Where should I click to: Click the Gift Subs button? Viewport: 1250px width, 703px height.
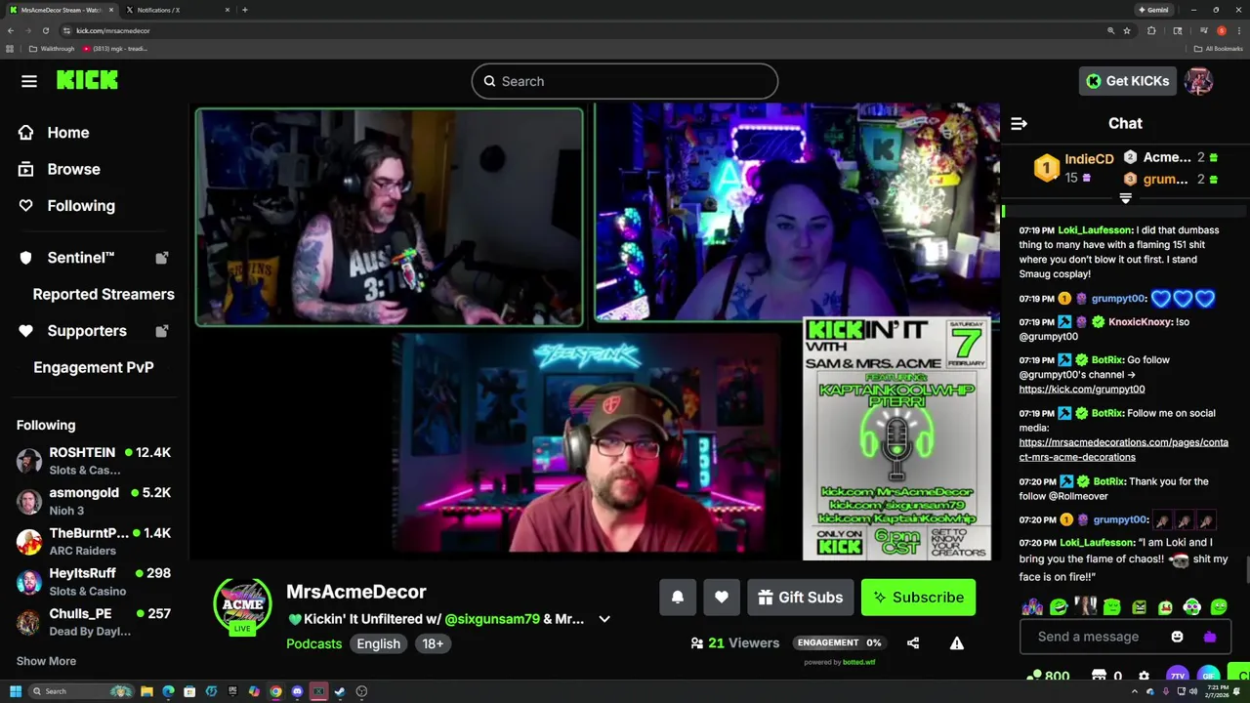(x=801, y=598)
